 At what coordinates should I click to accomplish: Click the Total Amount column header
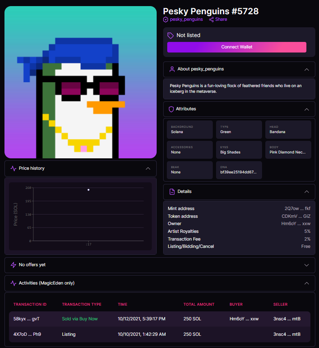coord(199,304)
